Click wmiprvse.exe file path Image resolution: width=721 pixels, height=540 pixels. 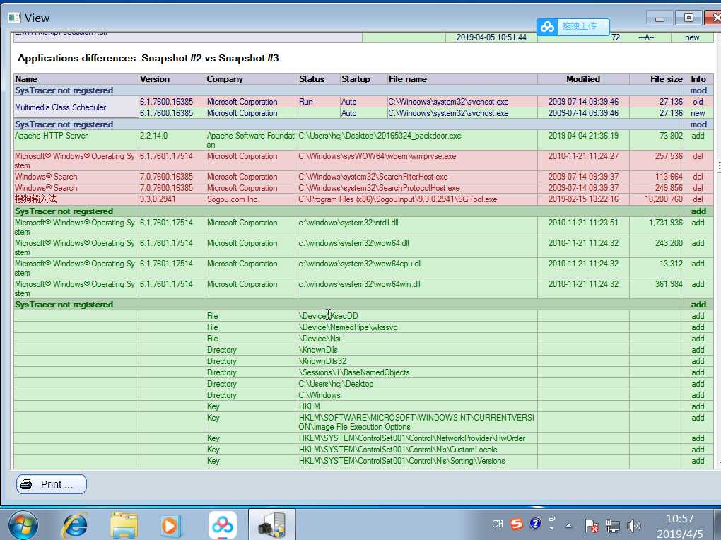click(x=377, y=156)
